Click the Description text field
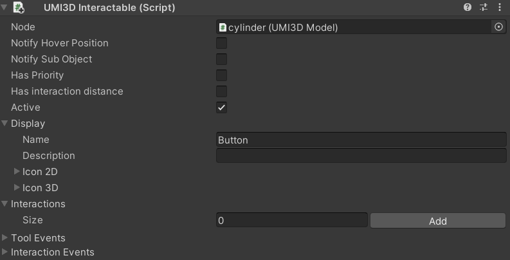The height and width of the screenshot is (260, 510). 361,156
